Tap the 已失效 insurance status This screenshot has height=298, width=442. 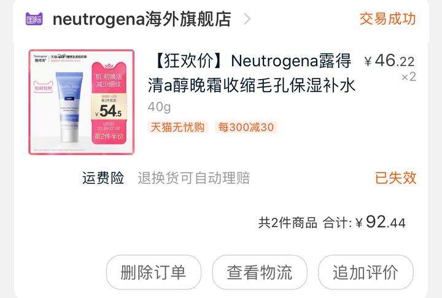[x=395, y=178]
